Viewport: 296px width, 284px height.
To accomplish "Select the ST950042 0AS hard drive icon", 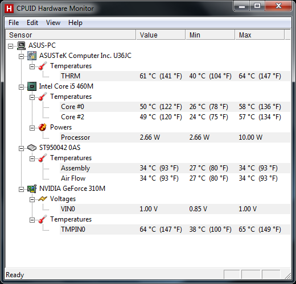I will (x=32, y=148).
